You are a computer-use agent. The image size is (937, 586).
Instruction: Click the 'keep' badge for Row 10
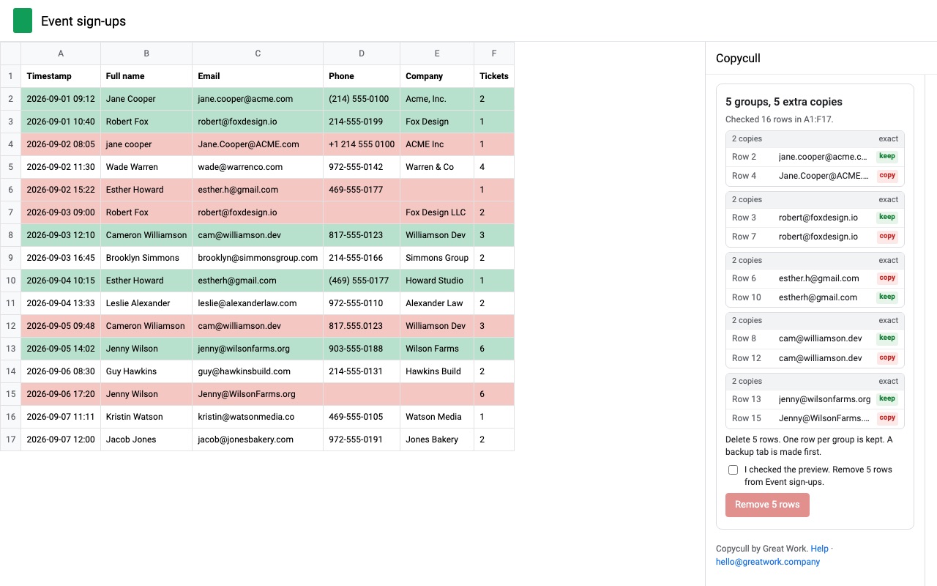[x=887, y=297]
